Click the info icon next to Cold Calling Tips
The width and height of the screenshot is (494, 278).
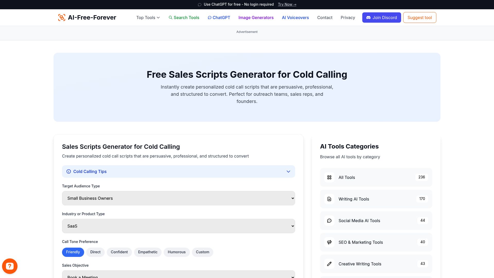(68, 171)
